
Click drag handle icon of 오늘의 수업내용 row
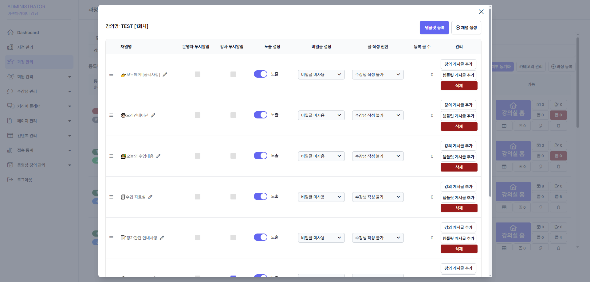[x=111, y=156]
